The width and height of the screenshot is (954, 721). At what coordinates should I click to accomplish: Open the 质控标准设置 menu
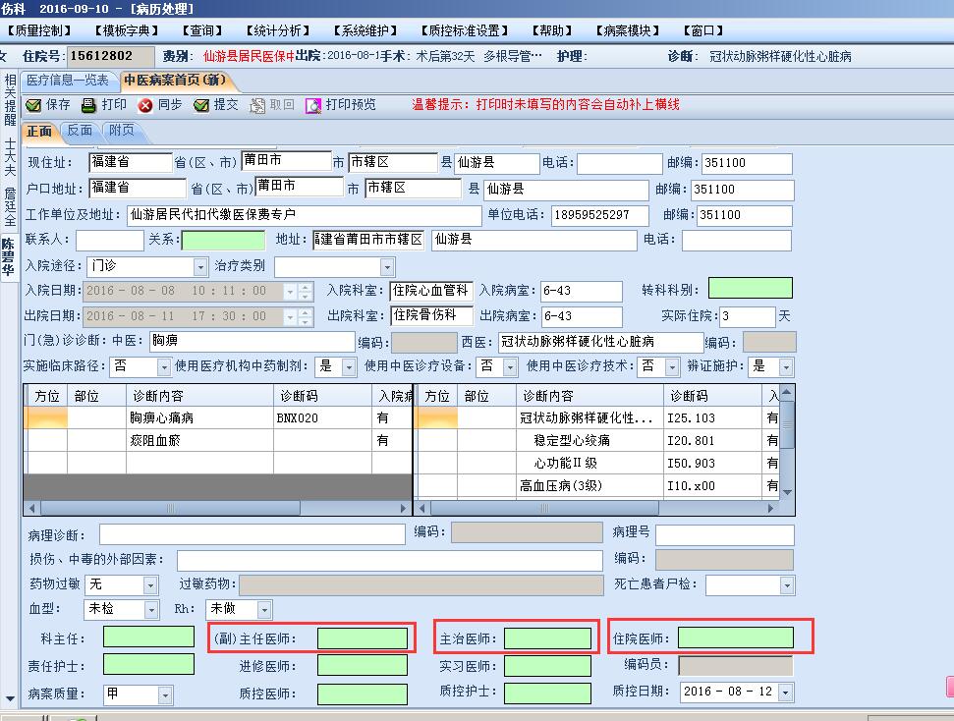pos(465,30)
